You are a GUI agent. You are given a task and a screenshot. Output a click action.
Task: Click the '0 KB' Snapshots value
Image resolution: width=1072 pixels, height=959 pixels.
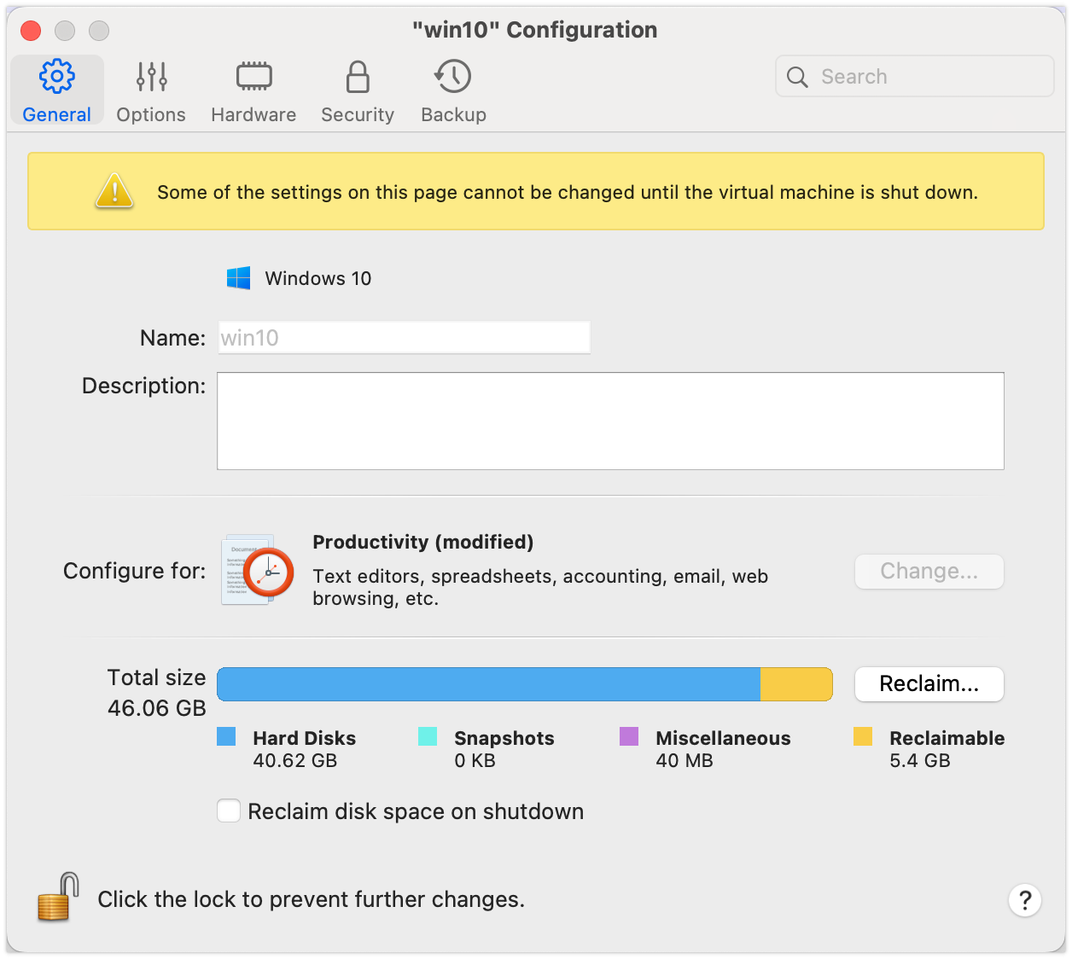click(475, 760)
